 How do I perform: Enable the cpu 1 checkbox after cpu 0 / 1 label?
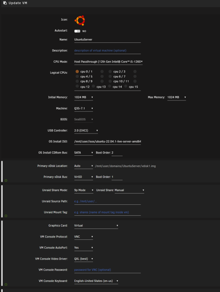(102, 72)
